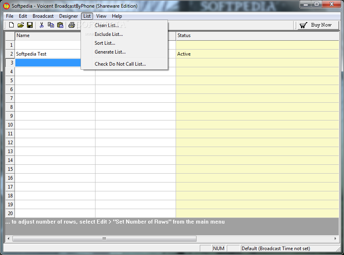The width and height of the screenshot is (344, 255).
Task: Open the Designer menu
Action: click(68, 16)
